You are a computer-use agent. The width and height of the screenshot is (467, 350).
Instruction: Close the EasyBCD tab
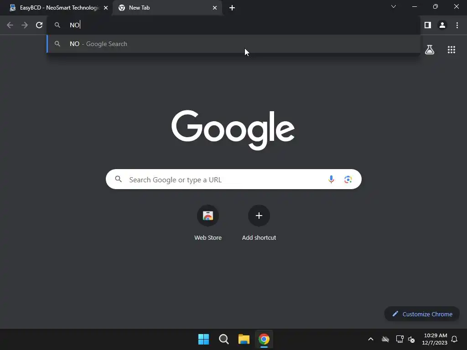(x=106, y=8)
